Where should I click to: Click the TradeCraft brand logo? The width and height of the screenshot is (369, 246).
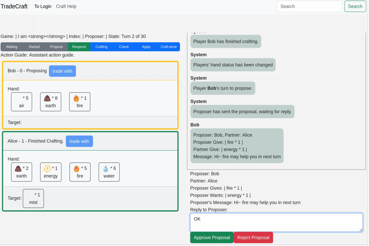pos(14,6)
